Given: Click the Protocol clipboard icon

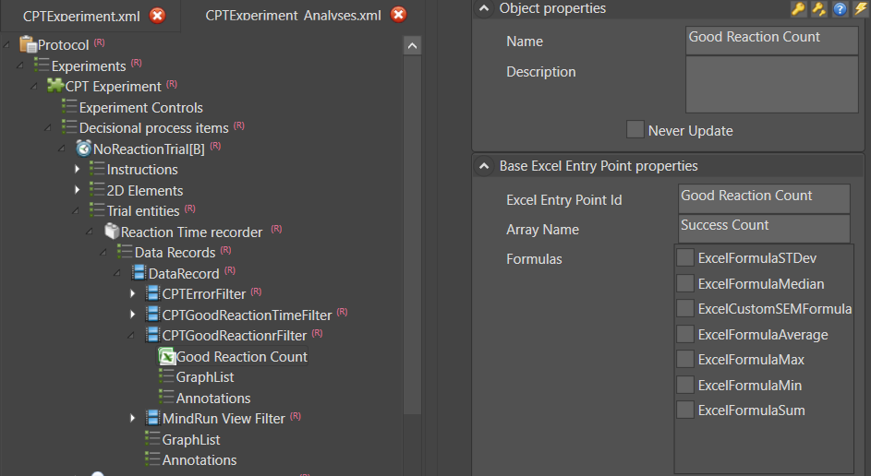Looking at the screenshot, I should point(28,44).
